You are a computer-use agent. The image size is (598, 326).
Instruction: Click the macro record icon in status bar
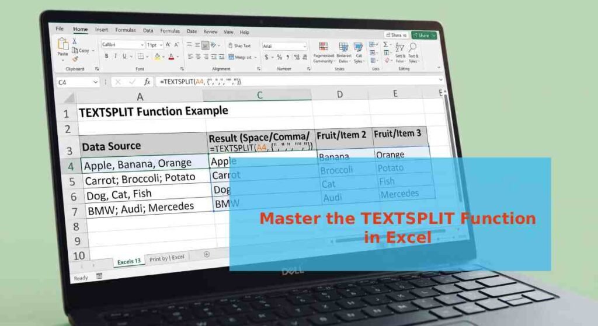99,276
